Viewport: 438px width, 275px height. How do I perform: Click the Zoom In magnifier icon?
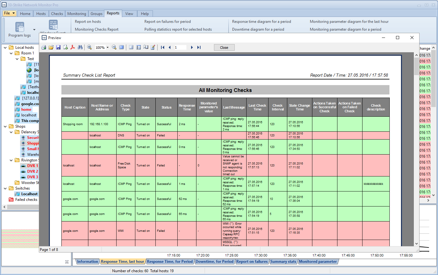coord(90,47)
